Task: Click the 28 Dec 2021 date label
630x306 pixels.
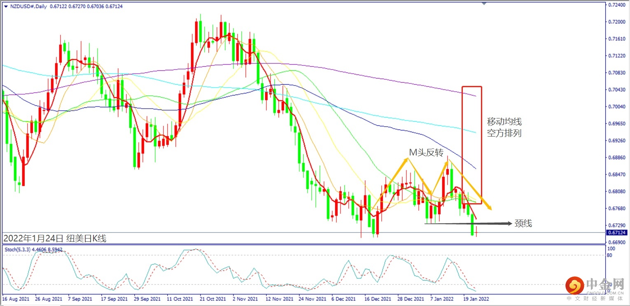Action: [x=410, y=299]
